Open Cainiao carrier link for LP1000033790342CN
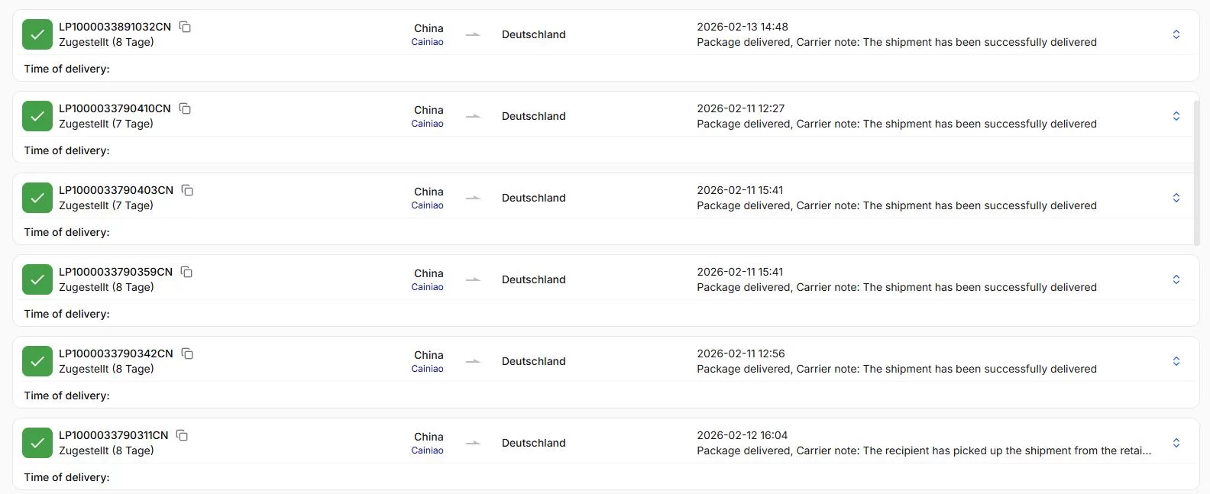Viewport: 1210px width, 494px height. [x=427, y=369]
